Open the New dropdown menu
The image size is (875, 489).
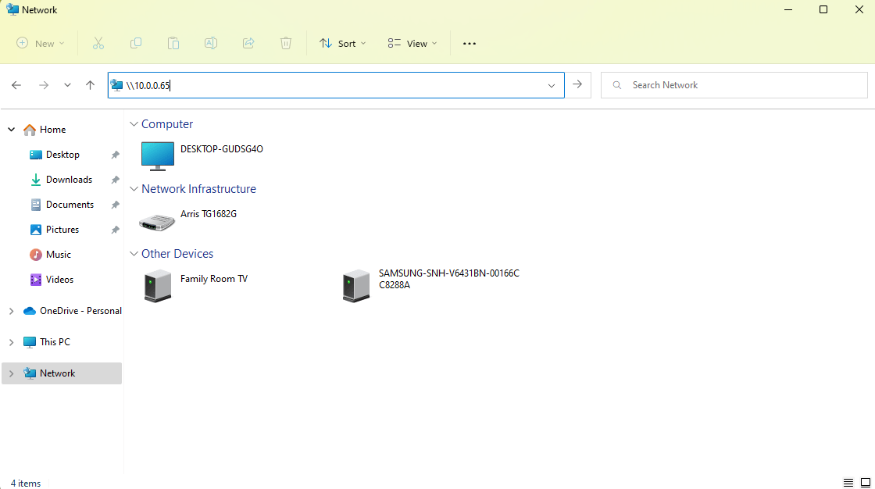pos(41,44)
